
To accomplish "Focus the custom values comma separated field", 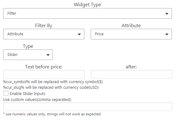I will click(88, 107).
